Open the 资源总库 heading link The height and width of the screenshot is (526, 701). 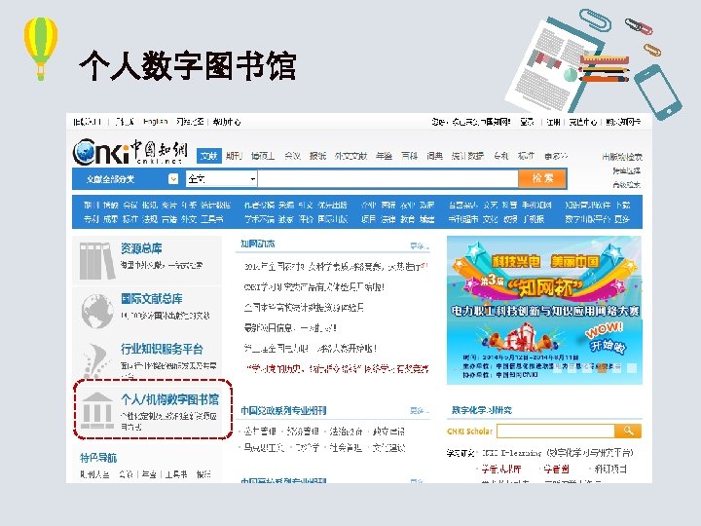point(141,248)
